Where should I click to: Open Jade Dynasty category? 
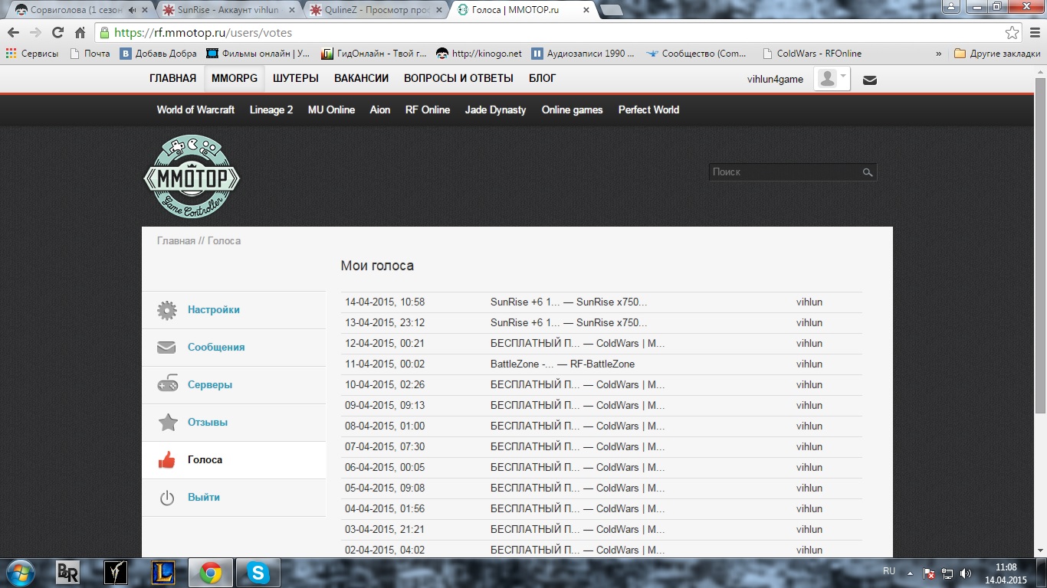pos(495,109)
